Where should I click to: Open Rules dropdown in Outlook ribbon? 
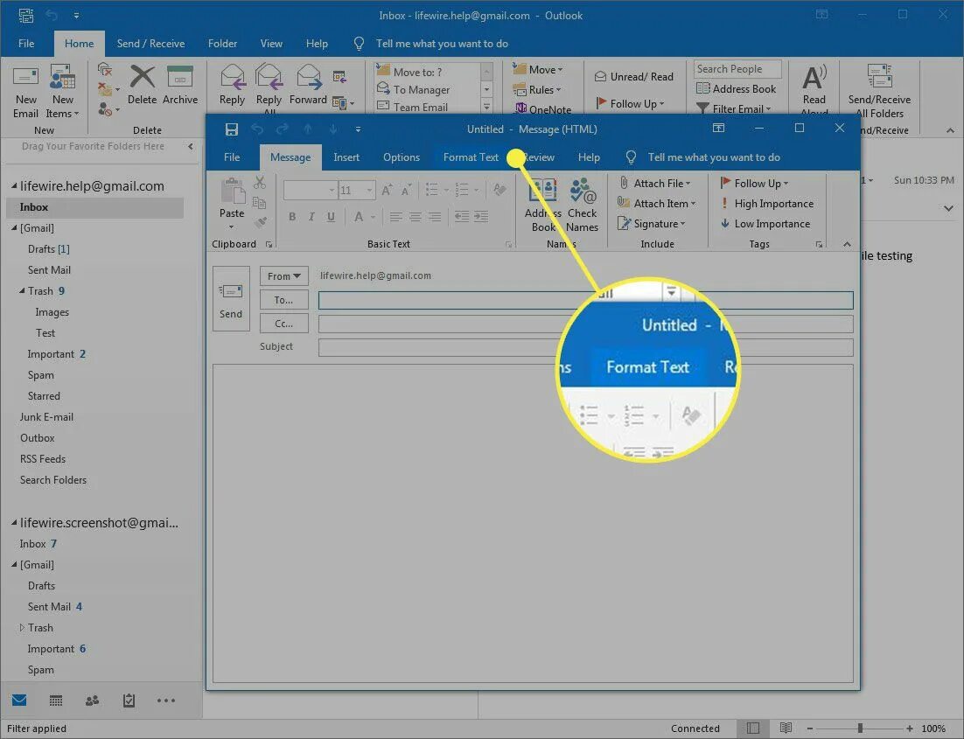point(537,90)
